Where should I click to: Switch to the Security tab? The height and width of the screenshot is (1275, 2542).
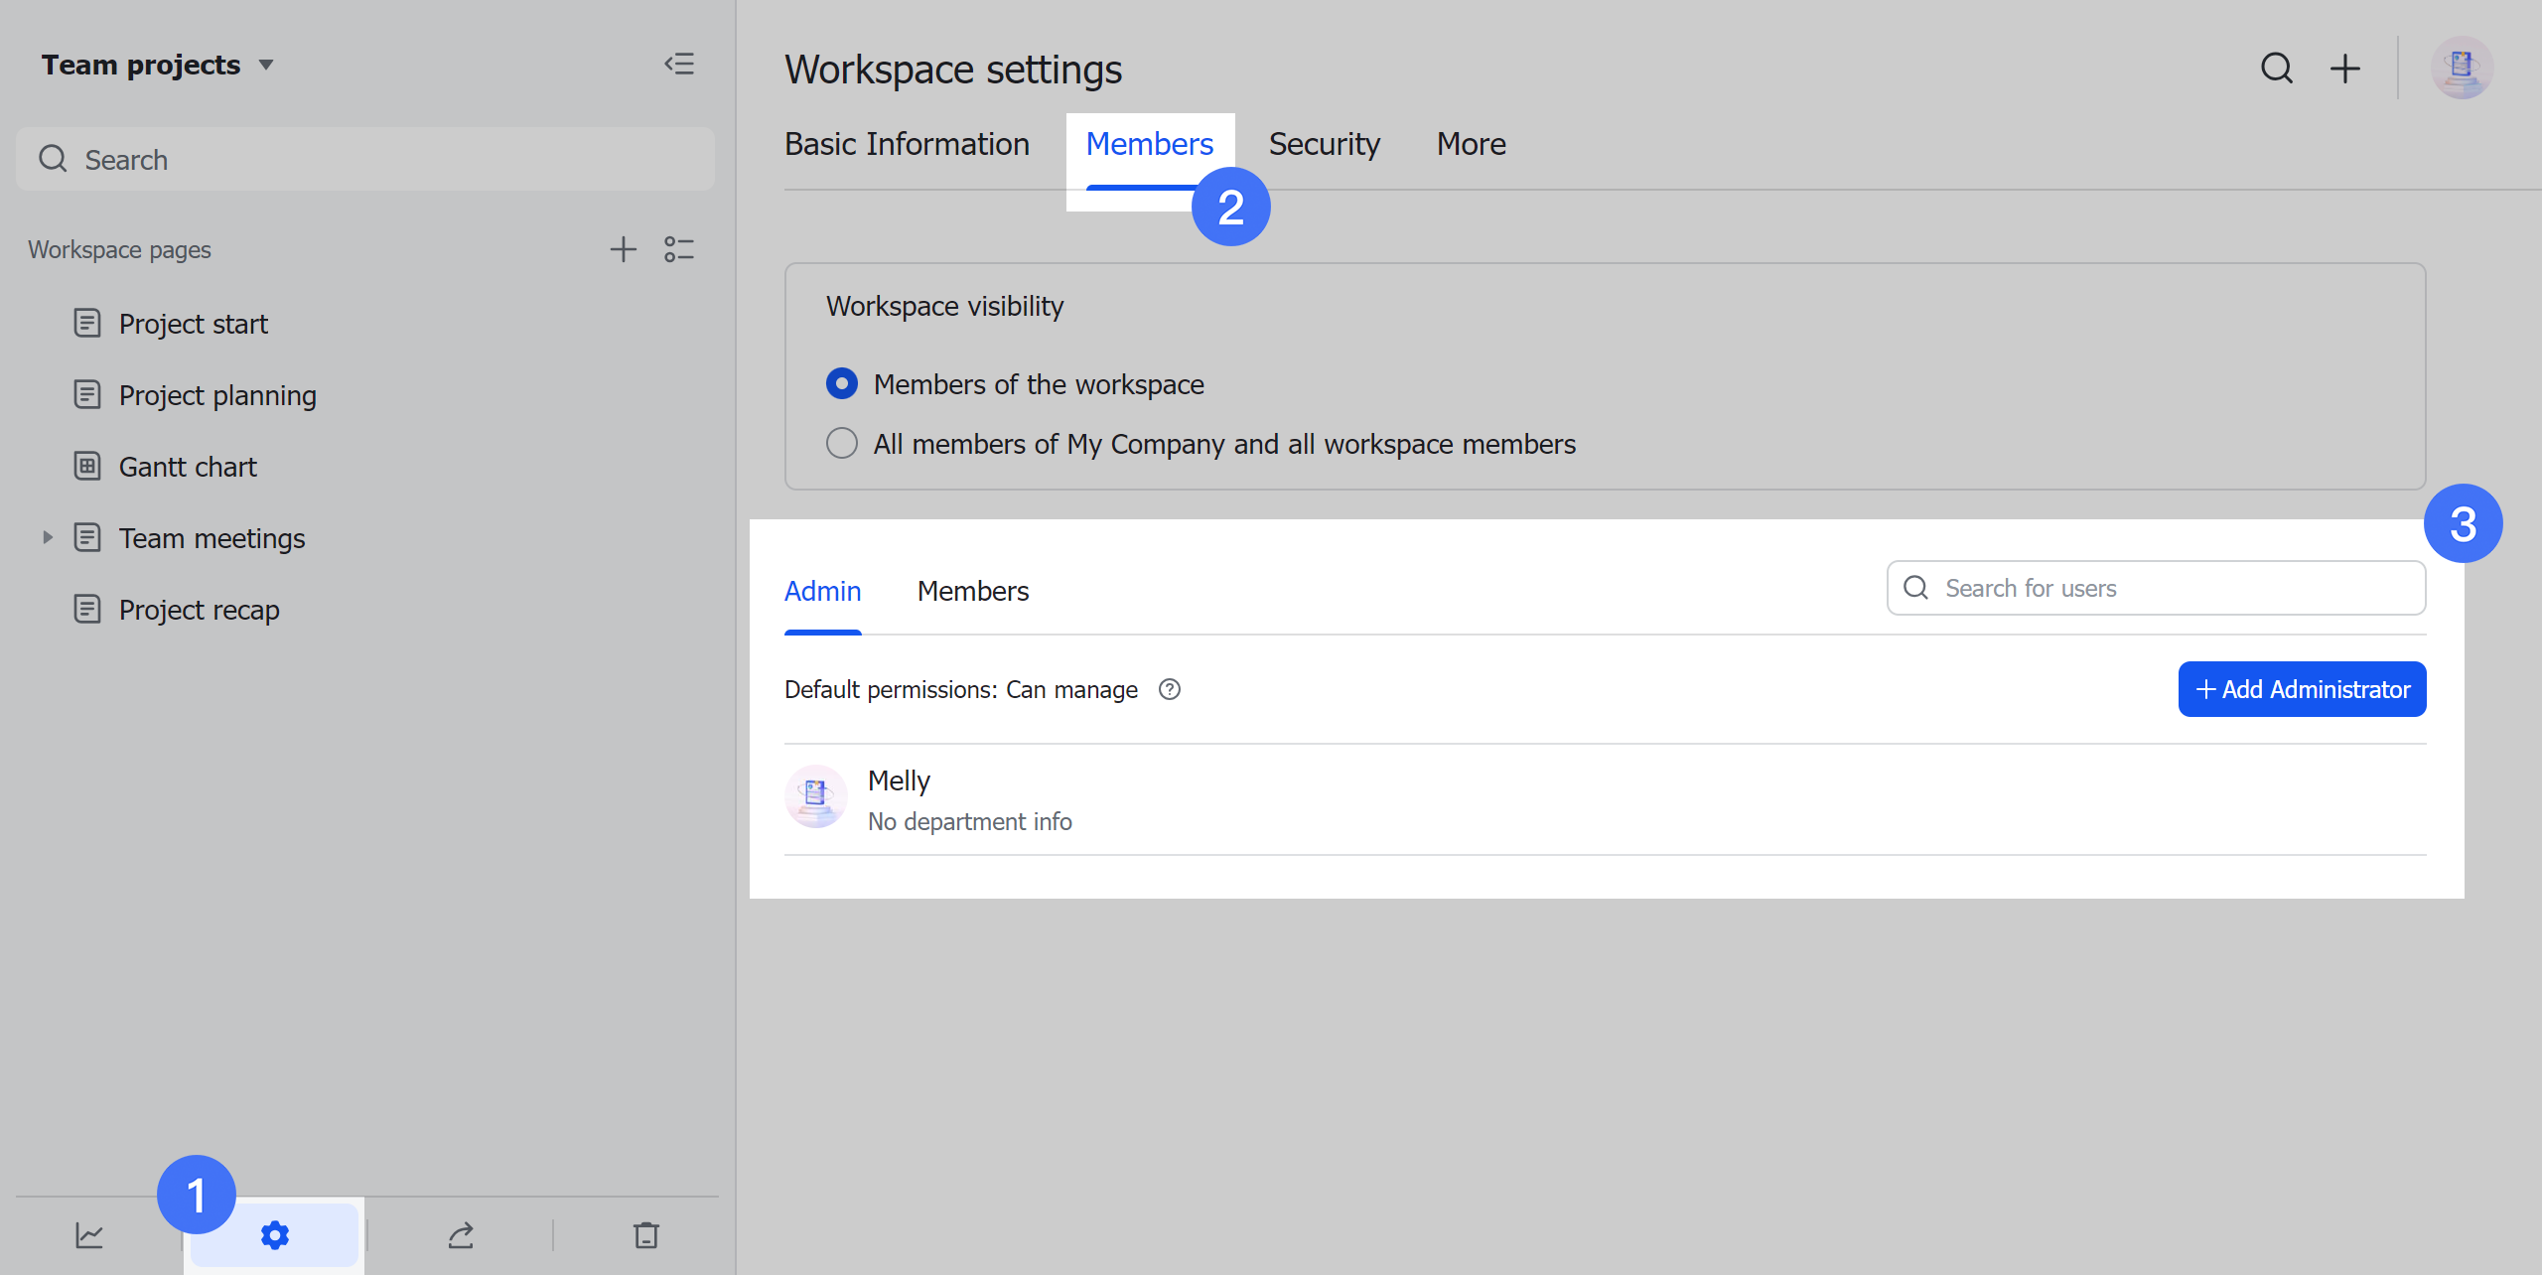pos(1325,143)
